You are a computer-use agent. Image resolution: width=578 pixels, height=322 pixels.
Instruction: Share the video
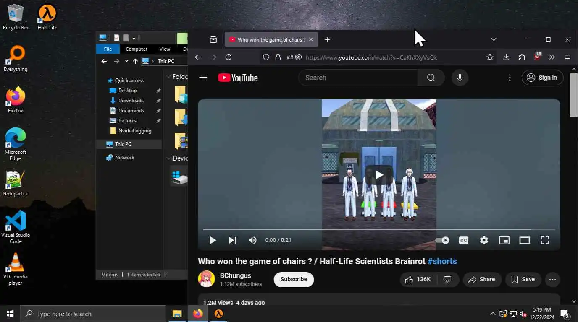(482, 280)
